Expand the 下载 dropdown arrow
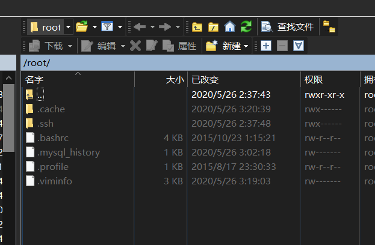This screenshot has width=375, height=245. pyautogui.click(x=70, y=46)
